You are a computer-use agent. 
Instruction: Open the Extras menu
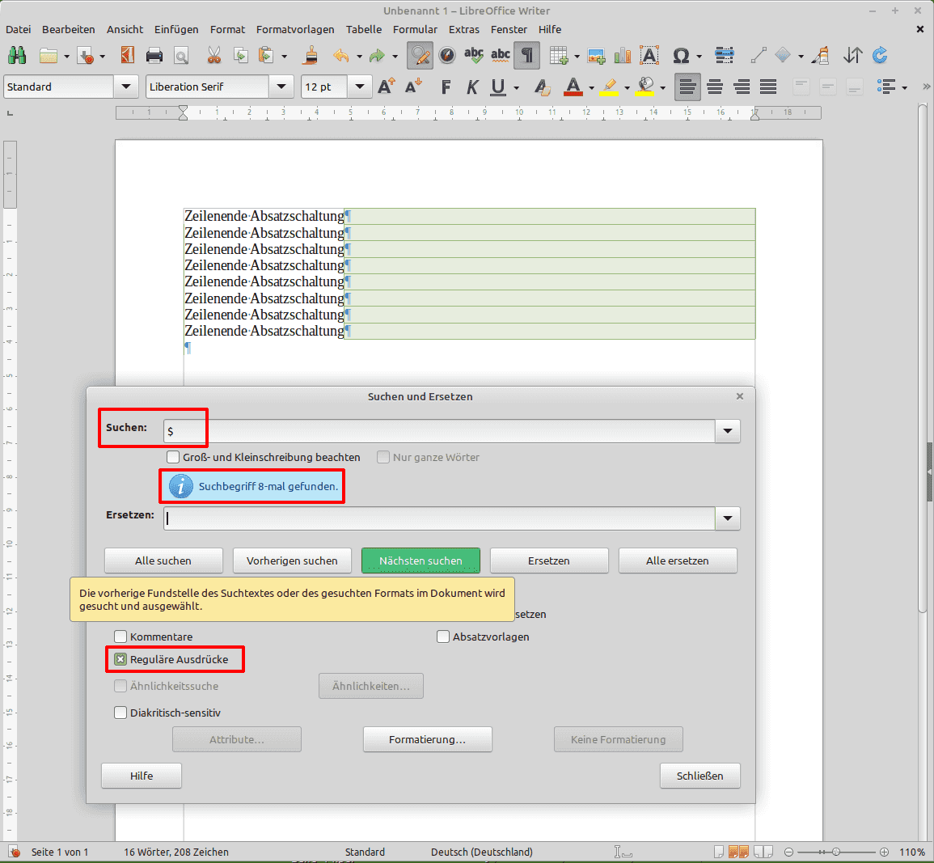[x=463, y=29]
